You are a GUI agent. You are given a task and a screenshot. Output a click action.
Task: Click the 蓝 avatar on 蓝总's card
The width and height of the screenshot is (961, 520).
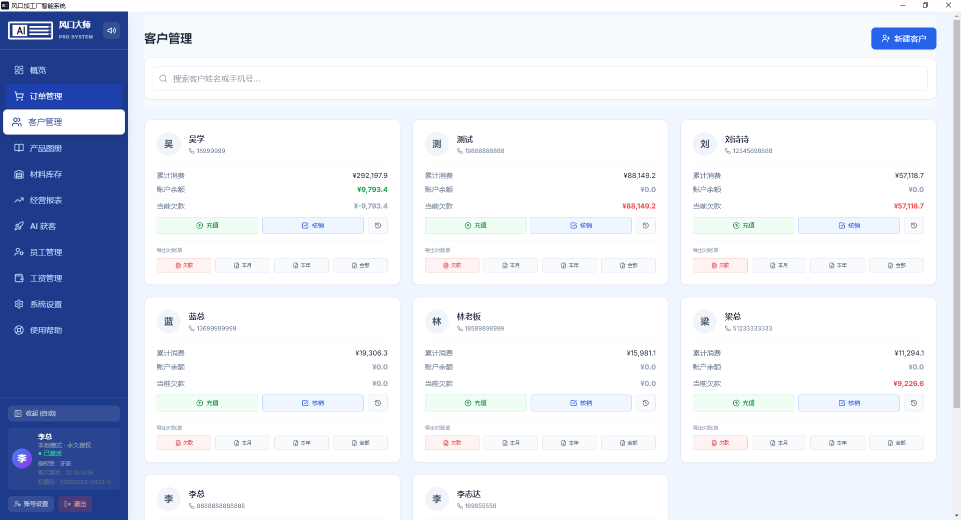point(169,321)
